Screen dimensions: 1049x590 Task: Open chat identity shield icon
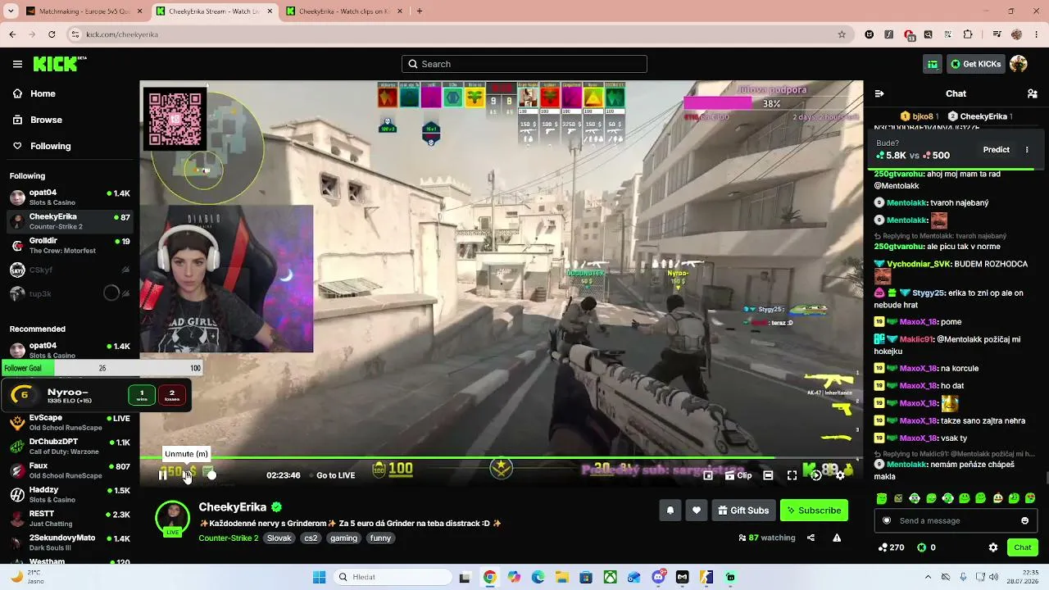click(886, 520)
